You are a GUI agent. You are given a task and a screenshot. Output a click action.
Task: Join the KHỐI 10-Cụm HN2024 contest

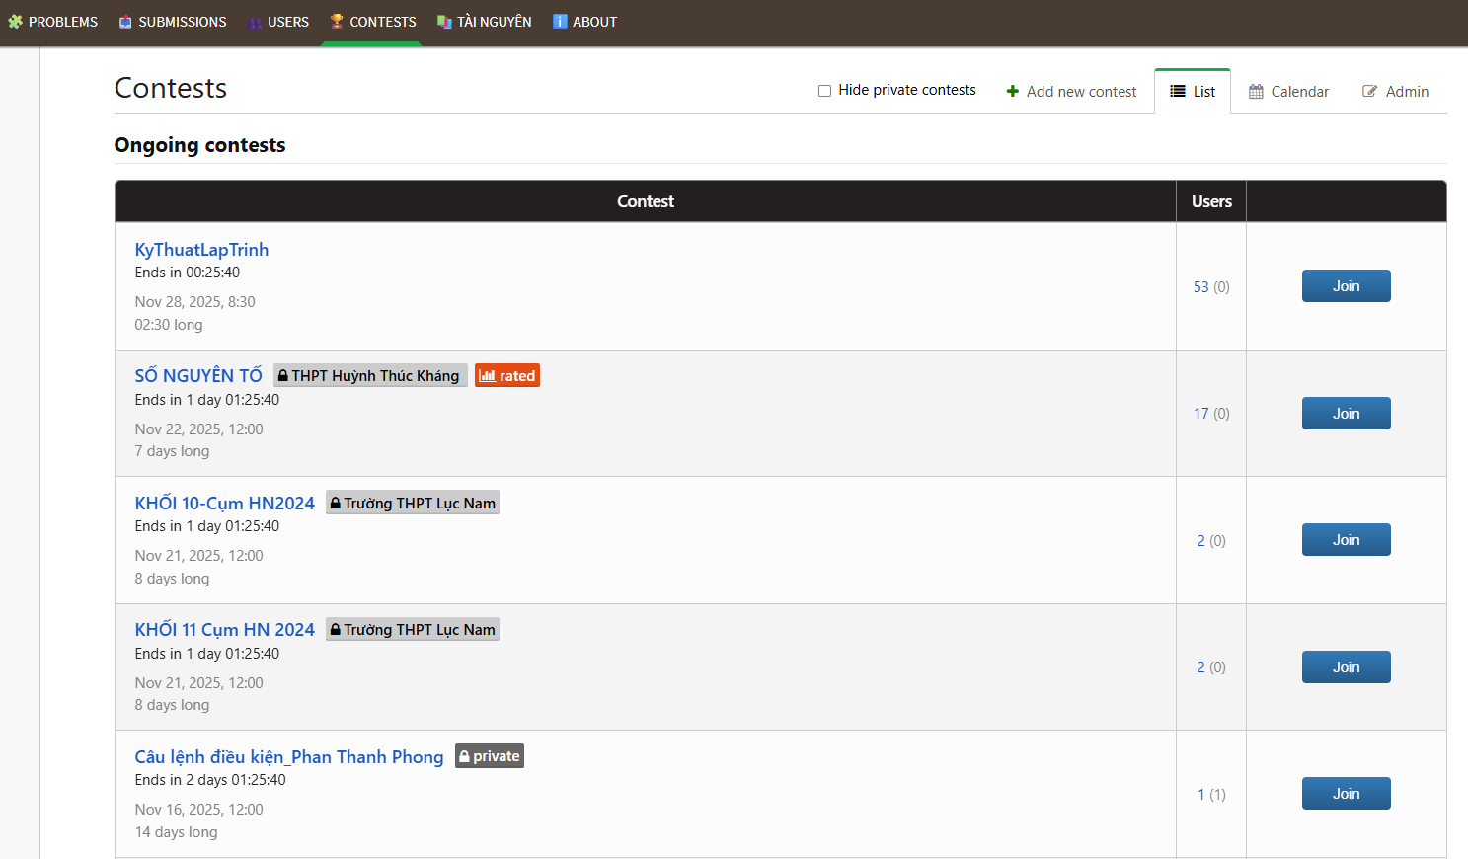coord(1346,539)
